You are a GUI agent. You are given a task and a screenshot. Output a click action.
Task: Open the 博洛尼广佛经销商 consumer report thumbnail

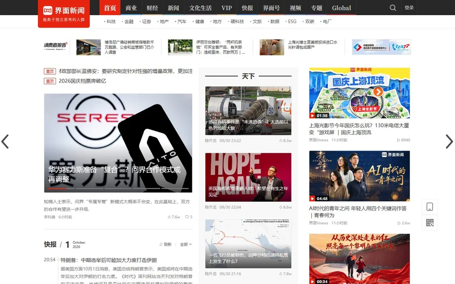[89, 47]
